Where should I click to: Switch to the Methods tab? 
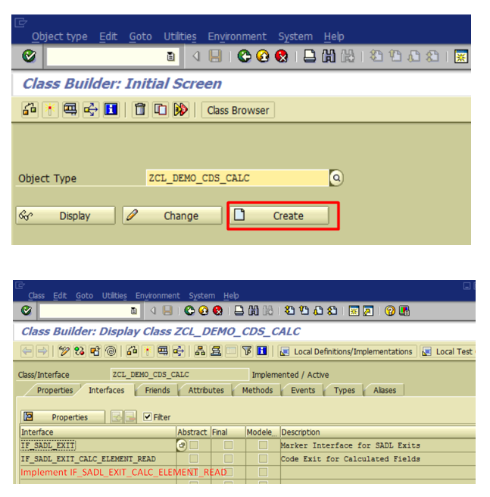[x=257, y=390]
